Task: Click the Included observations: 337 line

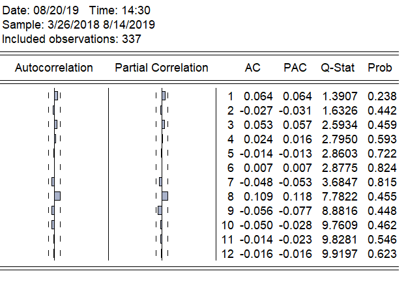Action: click(72, 38)
